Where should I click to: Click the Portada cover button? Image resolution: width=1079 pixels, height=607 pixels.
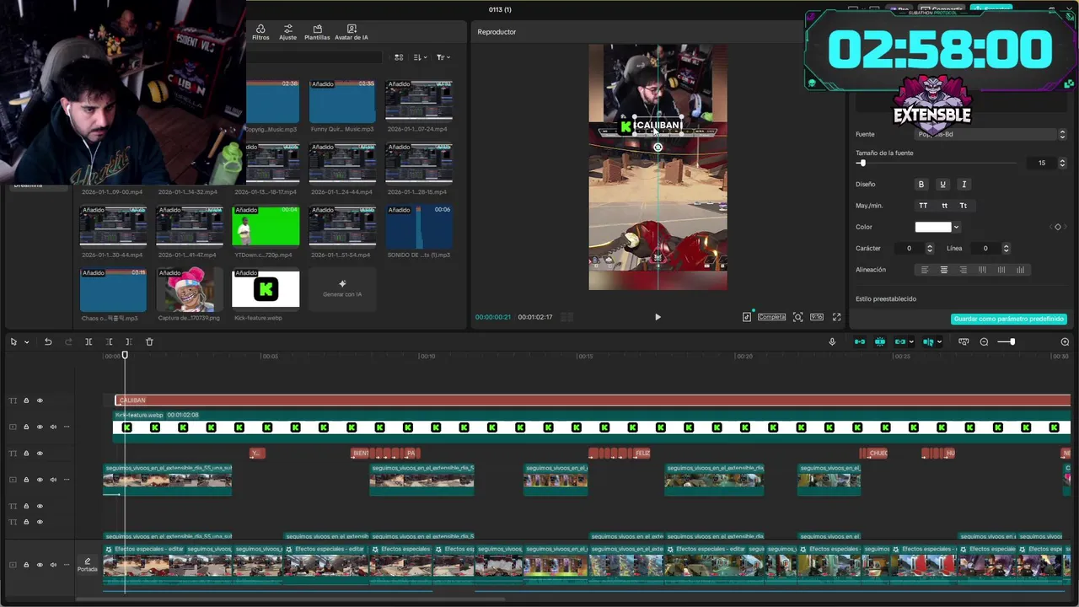point(88,565)
